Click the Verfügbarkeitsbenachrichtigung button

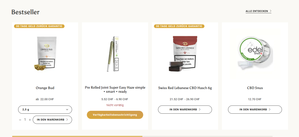(x=115, y=115)
